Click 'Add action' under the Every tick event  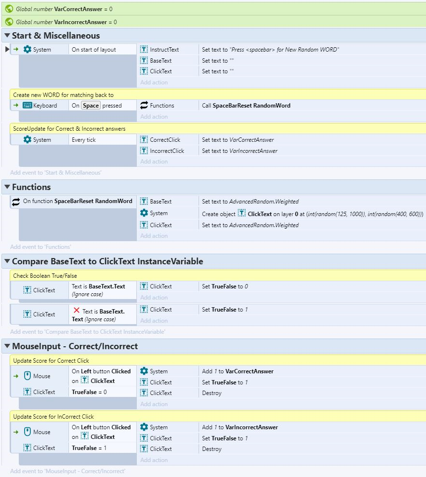tap(154, 162)
